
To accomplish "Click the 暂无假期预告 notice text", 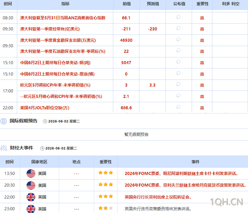I will point(137,134).
